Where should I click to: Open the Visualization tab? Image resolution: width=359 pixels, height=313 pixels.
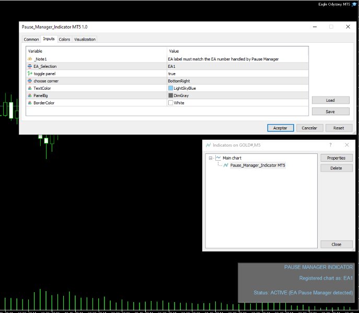85,39
